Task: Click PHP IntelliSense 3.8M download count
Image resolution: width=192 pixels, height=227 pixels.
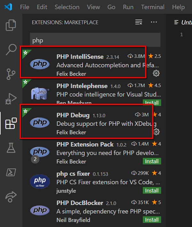Action: [136, 56]
